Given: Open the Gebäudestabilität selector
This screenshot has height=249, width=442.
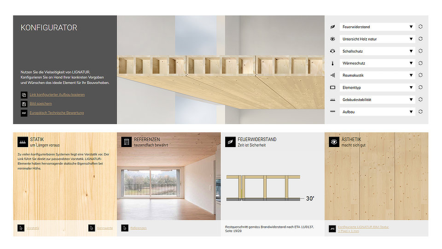Looking at the screenshot, I should (377, 100).
